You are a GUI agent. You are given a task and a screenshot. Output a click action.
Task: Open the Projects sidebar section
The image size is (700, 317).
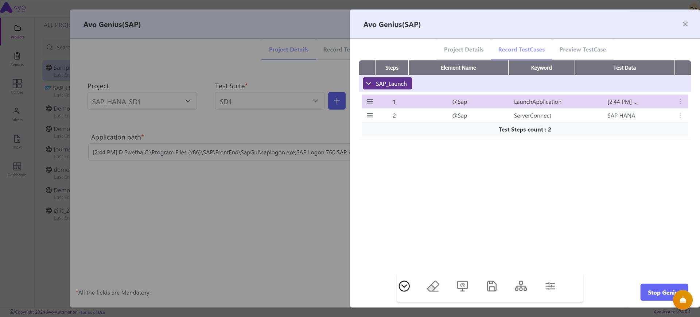(x=17, y=31)
